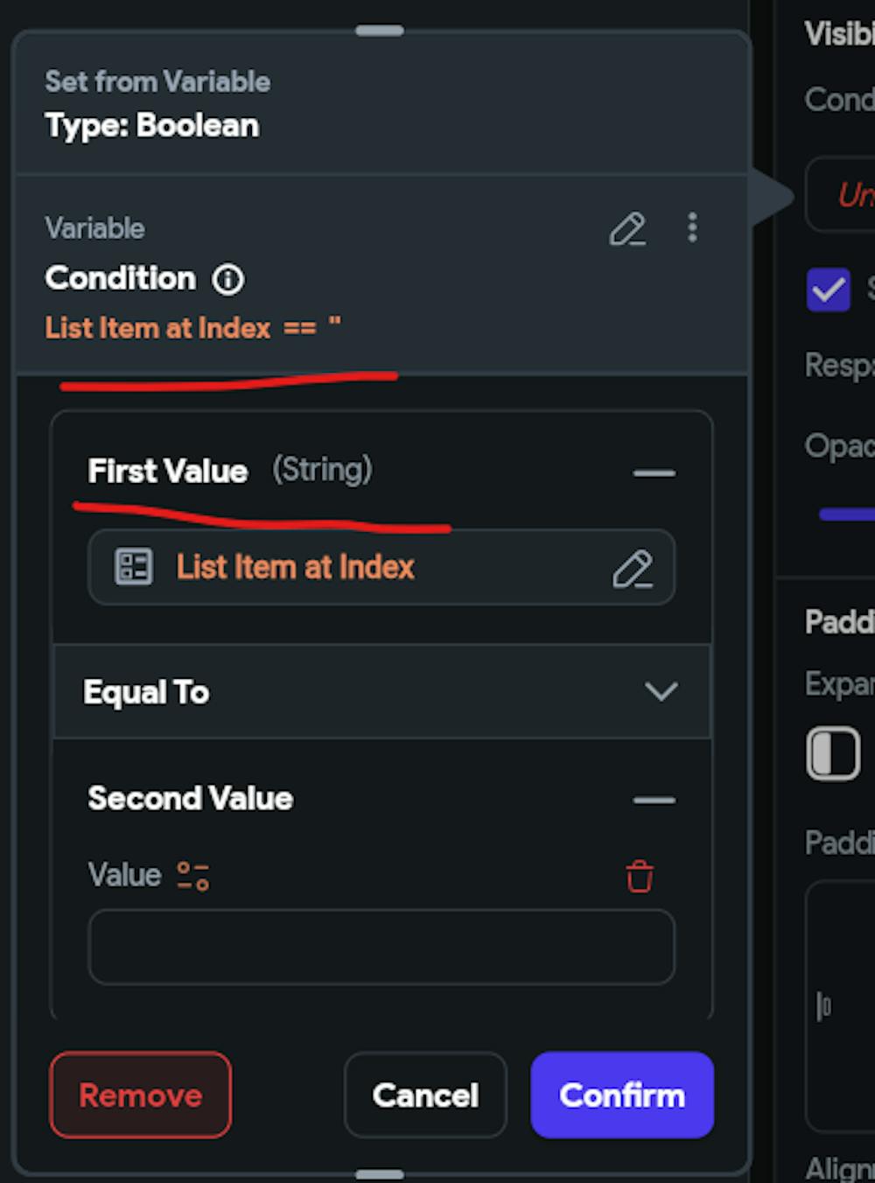
Task: Click the List Item at Index condition text
Action: tap(157, 328)
